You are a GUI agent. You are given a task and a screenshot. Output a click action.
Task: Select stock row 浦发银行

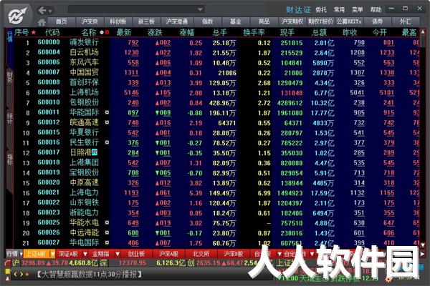(216, 42)
